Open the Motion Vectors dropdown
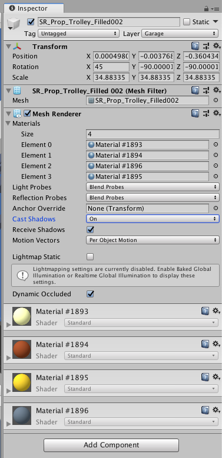The width and height of the screenshot is (222, 458). tap(153, 240)
